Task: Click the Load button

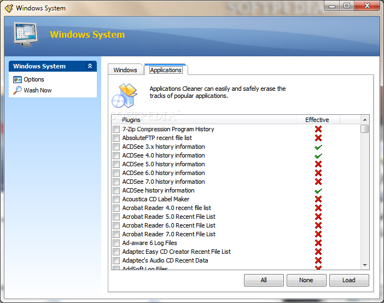Action: [x=349, y=280]
